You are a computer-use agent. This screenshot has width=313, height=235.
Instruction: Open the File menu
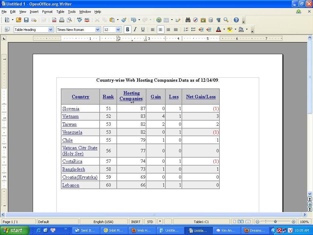click(x=4, y=12)
